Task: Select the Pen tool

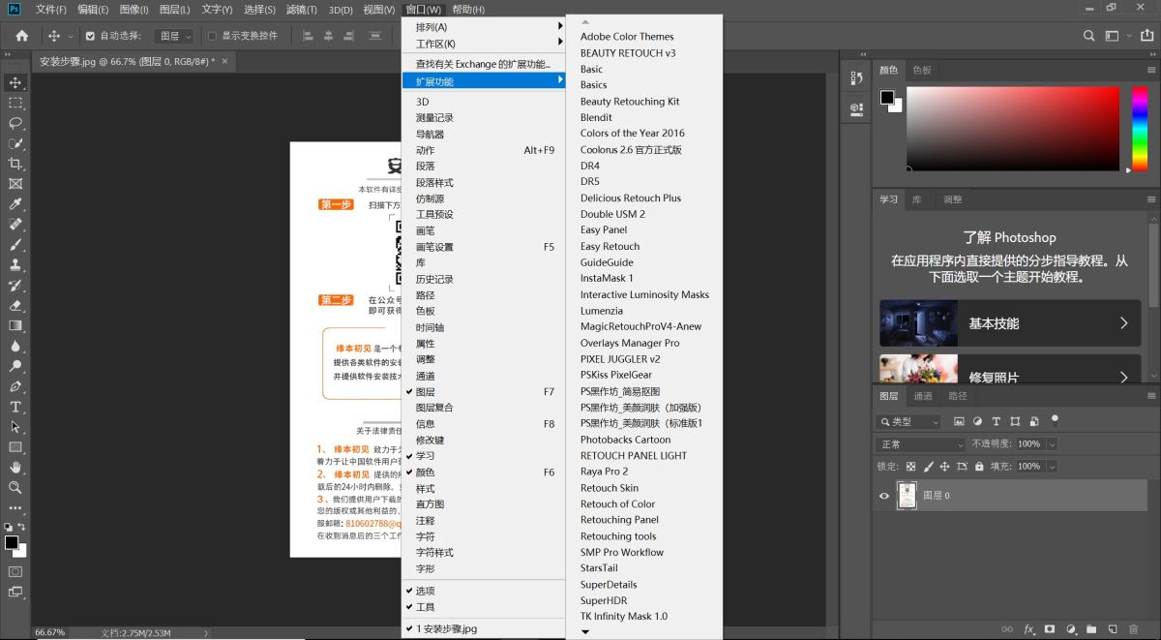Action: pos(15,387)
